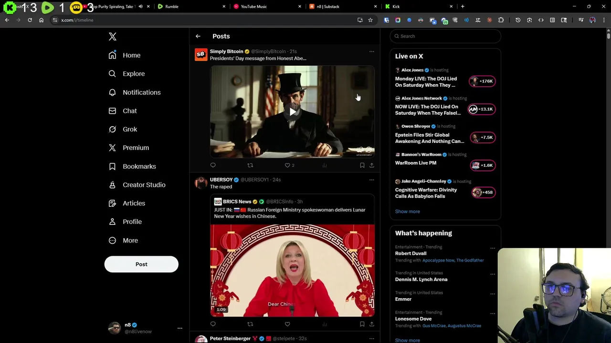Open browser media controls icon
Screen dimensions: 611x343
pos(581,20)
